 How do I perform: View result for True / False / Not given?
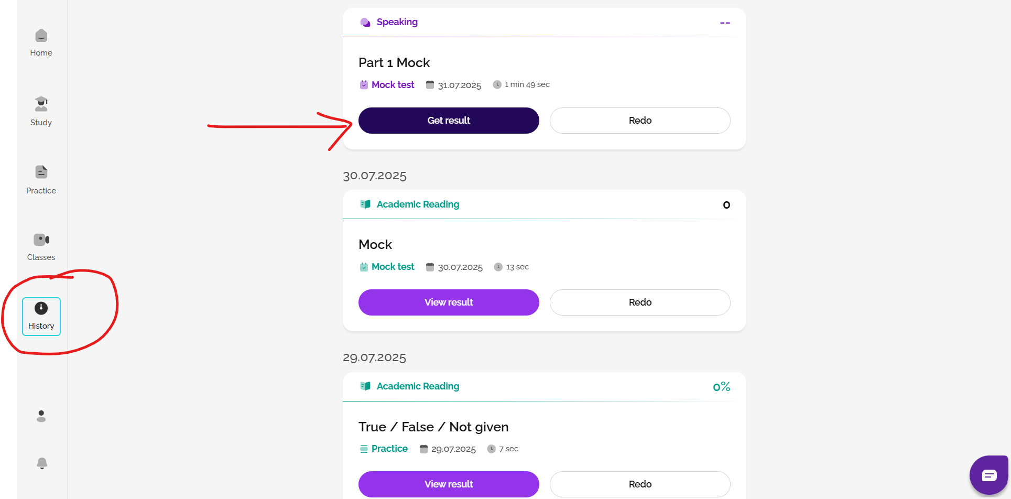pos(449,484)
